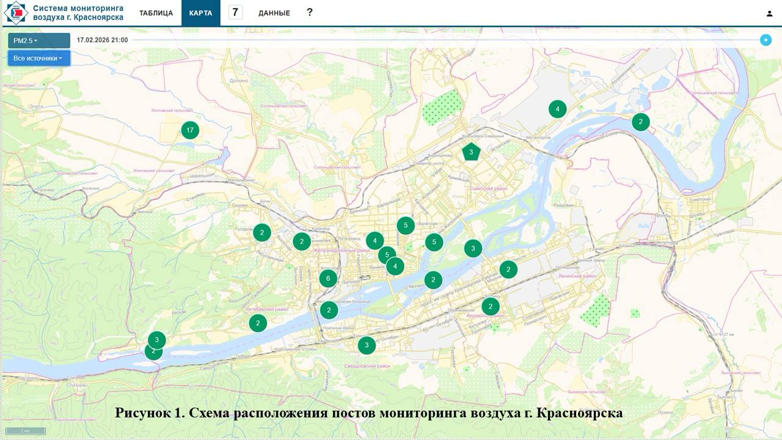The image size is (782, 440).
Task: Open the user account icon
Action: (x=769, y=13)
